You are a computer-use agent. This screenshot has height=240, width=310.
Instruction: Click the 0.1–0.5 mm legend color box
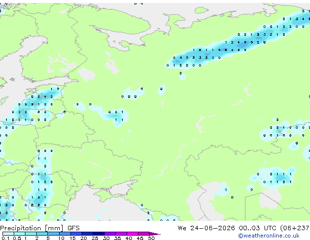[8, 234]
